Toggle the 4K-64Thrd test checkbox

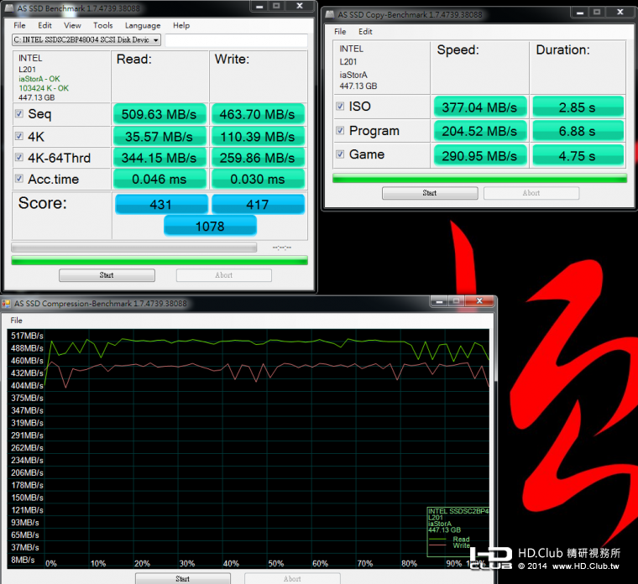pyautogui.click(x=19, y=157)
